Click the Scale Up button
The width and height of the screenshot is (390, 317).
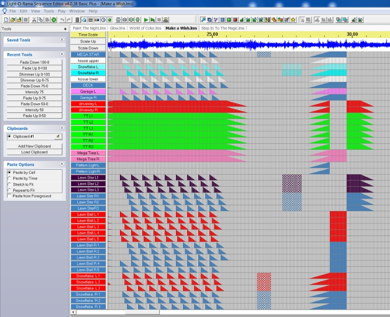(88, 41)
